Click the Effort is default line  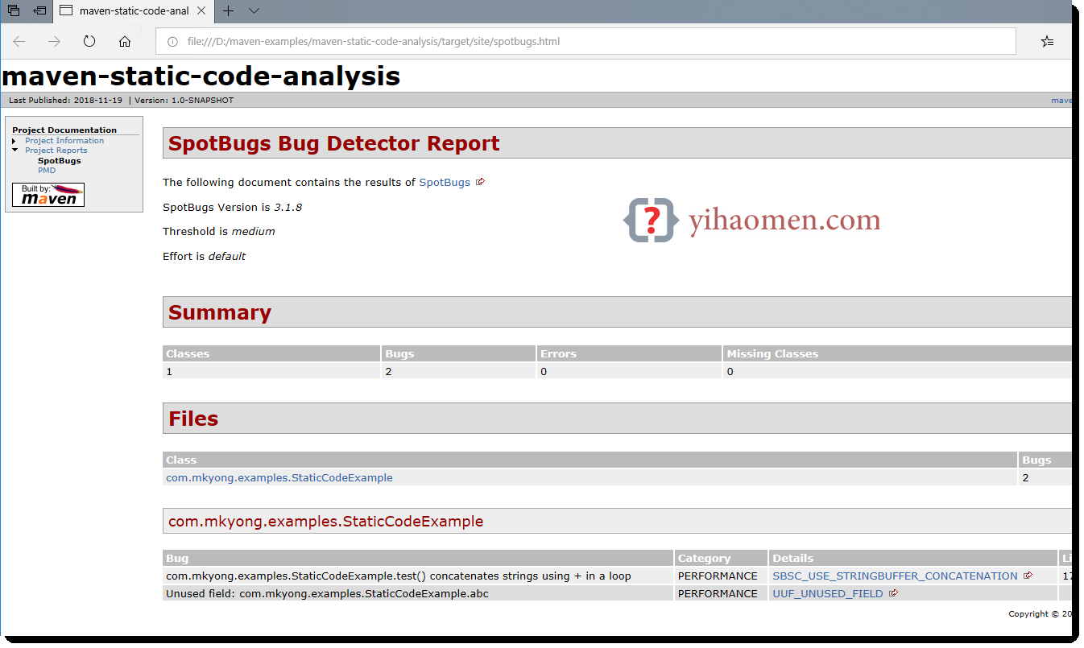pyautogui.click(x=205, y=257)
